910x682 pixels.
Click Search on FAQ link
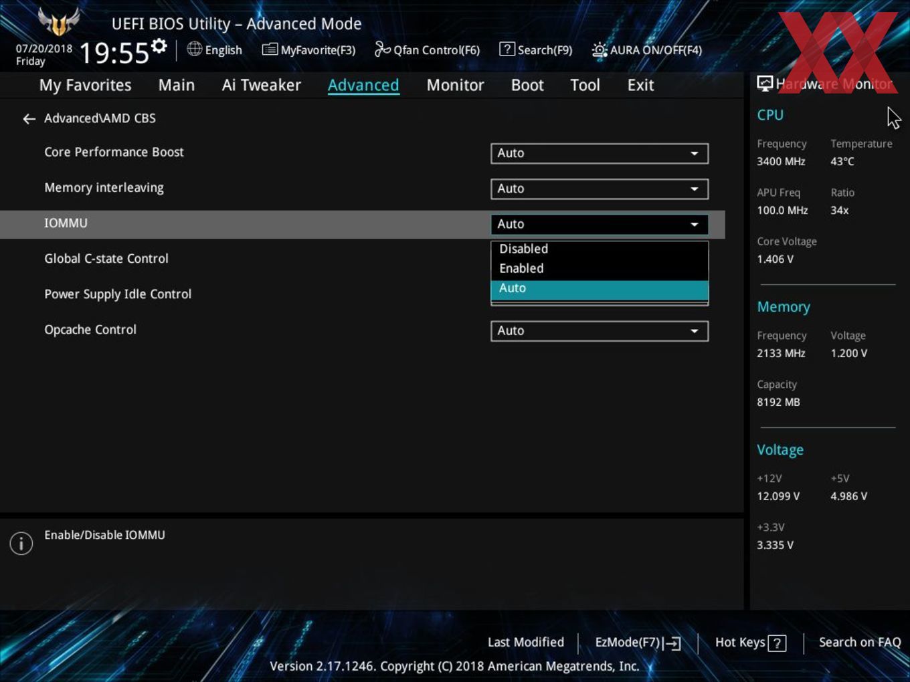(x=860, y=642)
